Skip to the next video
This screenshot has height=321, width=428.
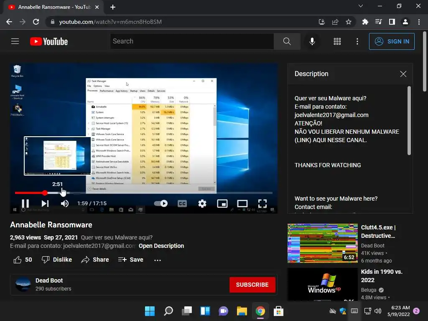click(45, 204)
